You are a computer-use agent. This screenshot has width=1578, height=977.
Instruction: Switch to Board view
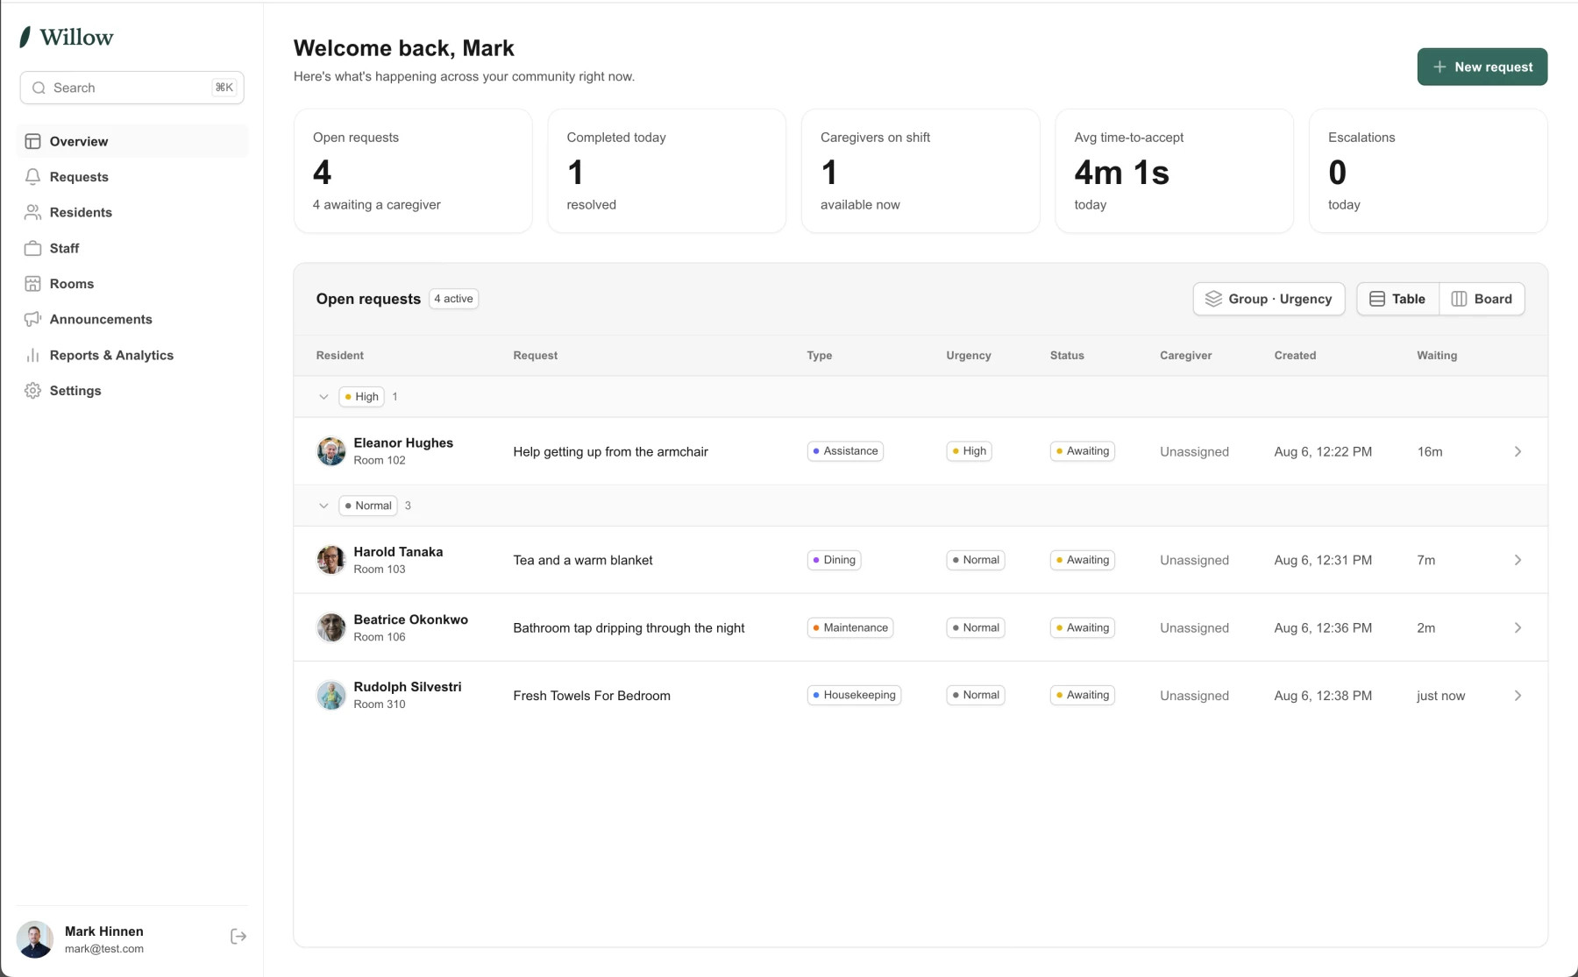pyautogui.click(x=1482, y=299)
